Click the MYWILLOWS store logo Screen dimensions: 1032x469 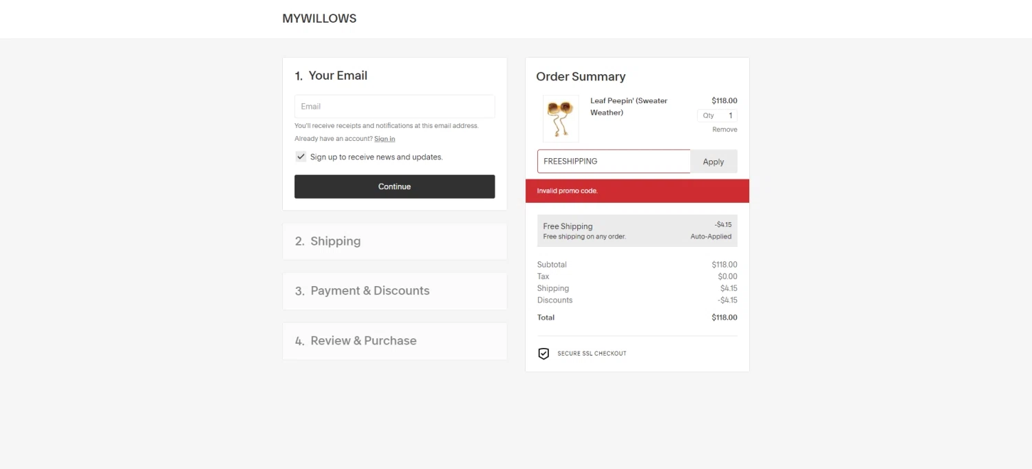tap(319, 19)
